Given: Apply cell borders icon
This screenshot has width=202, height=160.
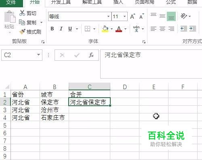Looking at the screenshot, I should click(x=87, y=29).
